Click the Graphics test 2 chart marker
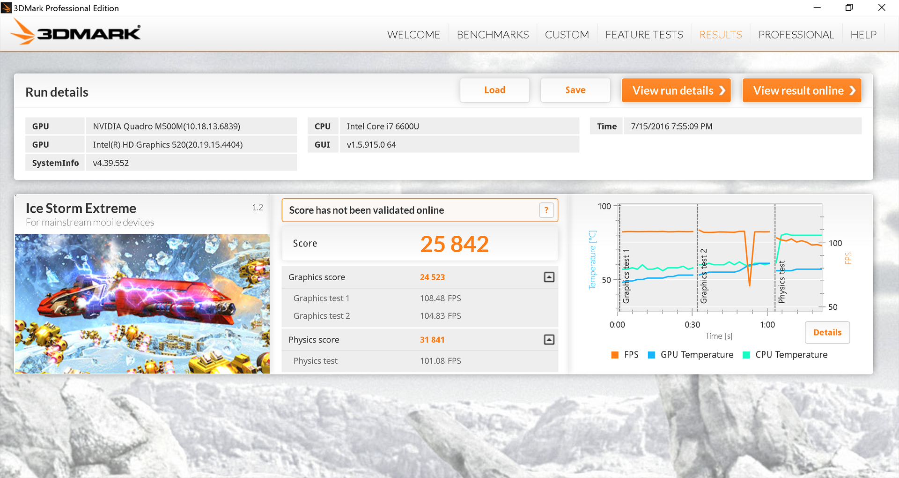The image size is (899, 478). (703, 276)
